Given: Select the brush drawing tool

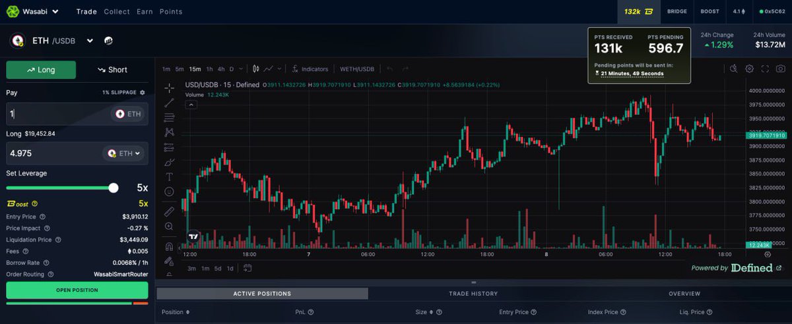Looking at the screenshot, I should point(170,162).
